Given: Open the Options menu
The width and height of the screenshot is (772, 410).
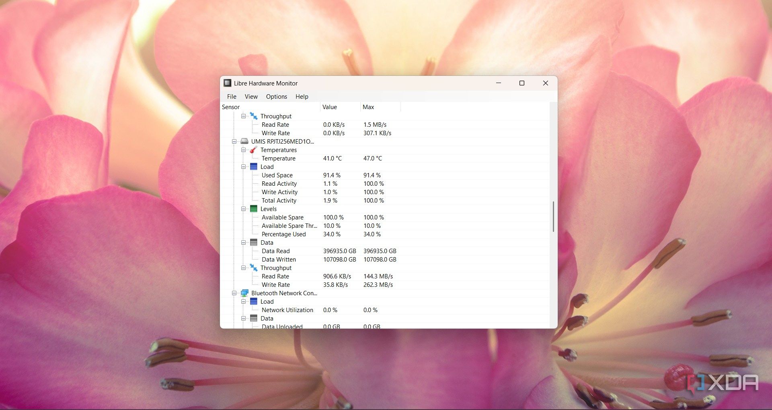Looking at the screenshot, I should (277, 96).
